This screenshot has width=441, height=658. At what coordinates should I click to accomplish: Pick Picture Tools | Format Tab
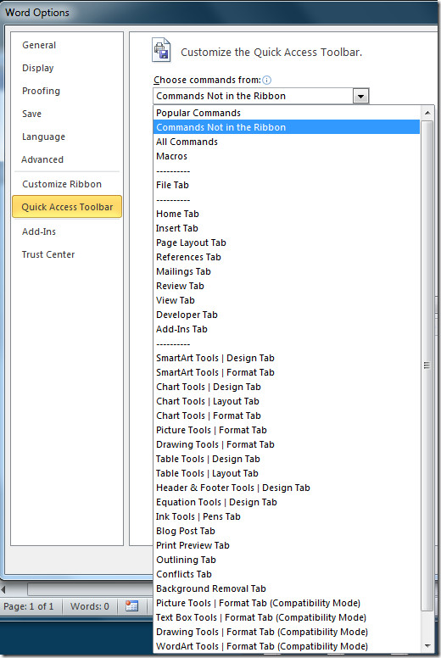[287, 430]
